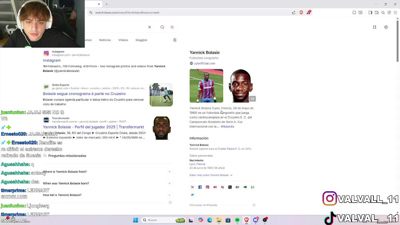Toggle the browser sidebar panel icon
The height and width of the screenshot is (225, 400).
click(370, 12)
